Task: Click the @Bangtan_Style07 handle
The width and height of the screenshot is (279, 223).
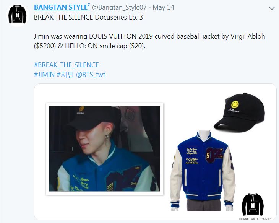Action: click(119, 7)
